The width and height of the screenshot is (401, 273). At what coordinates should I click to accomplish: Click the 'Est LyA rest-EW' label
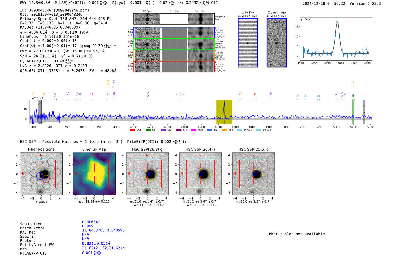point(37,245)
